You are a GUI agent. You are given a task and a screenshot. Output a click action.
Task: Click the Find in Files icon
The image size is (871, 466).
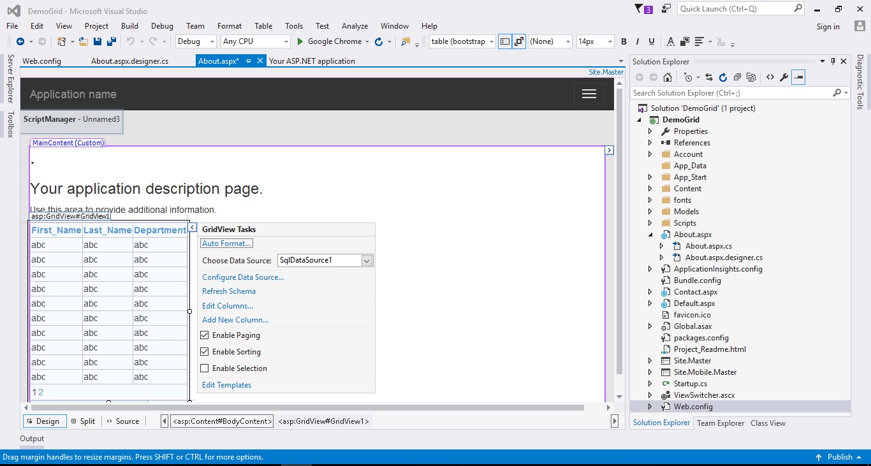405,41
